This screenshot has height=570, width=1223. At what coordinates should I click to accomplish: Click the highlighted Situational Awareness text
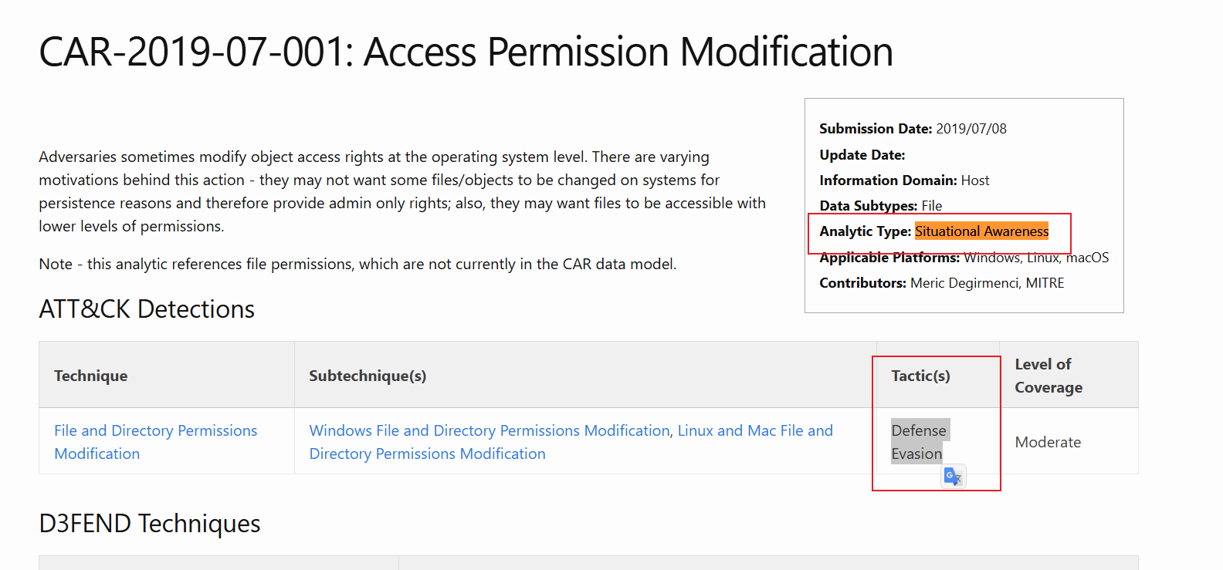(x=981, y=231)
